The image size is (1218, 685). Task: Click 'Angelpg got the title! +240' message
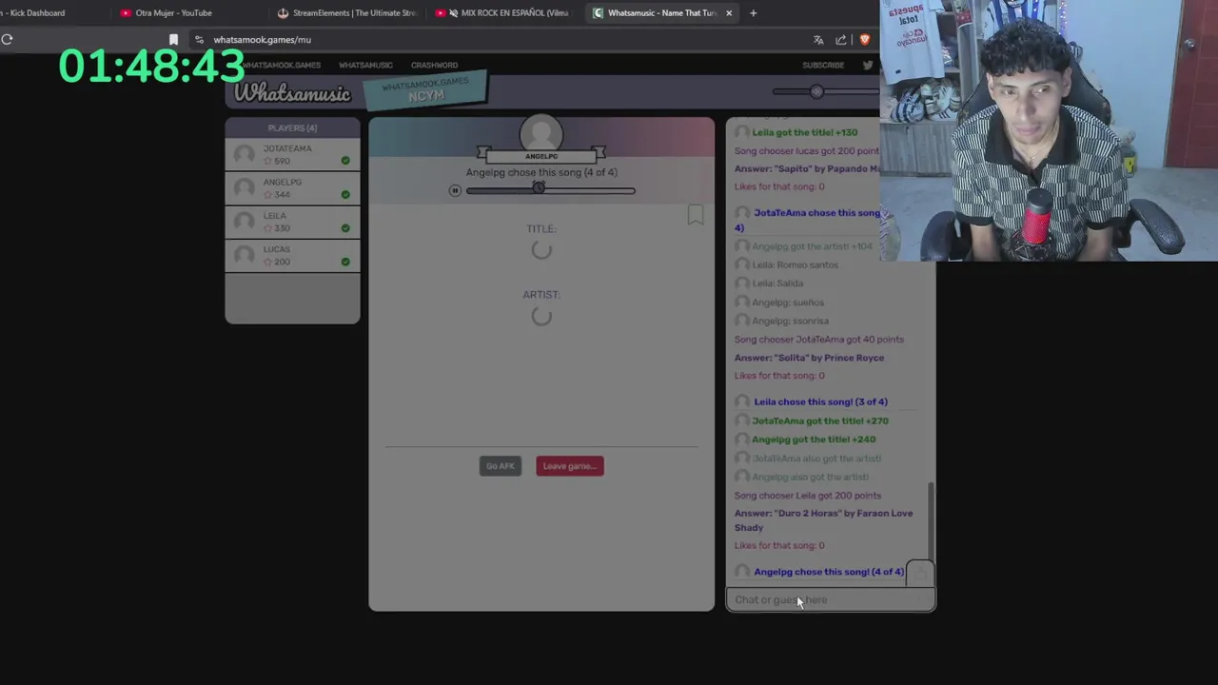click(x=814, y=440)
